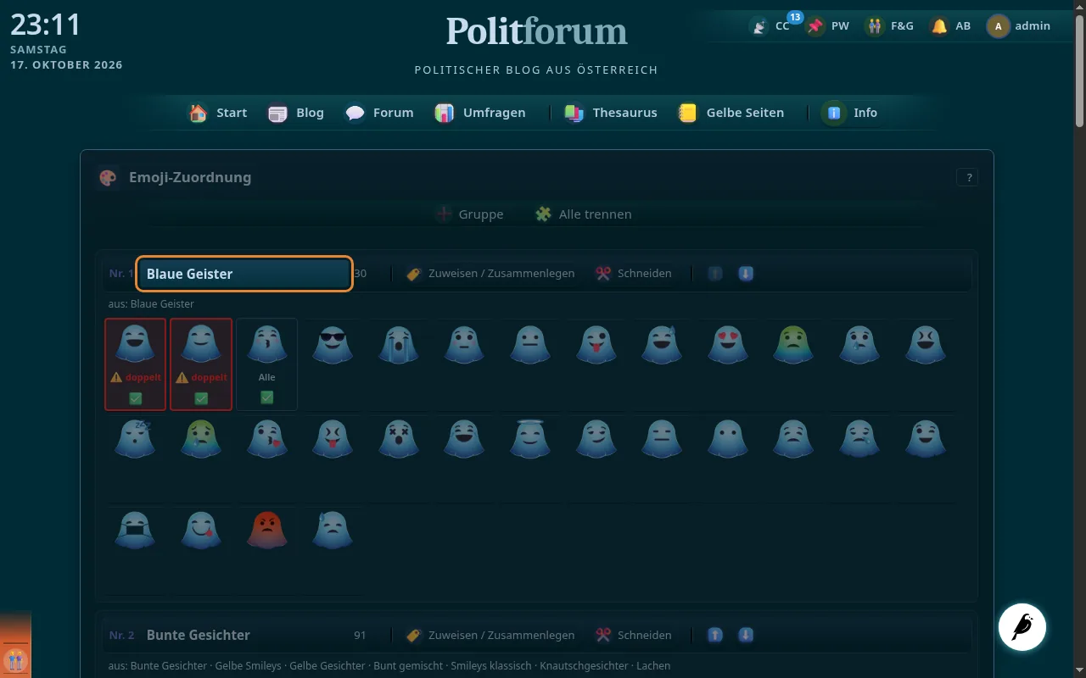Screen dimensions: 1086x678
Task: Select the loudly crying ghost emoji
Action: point(399,345)
